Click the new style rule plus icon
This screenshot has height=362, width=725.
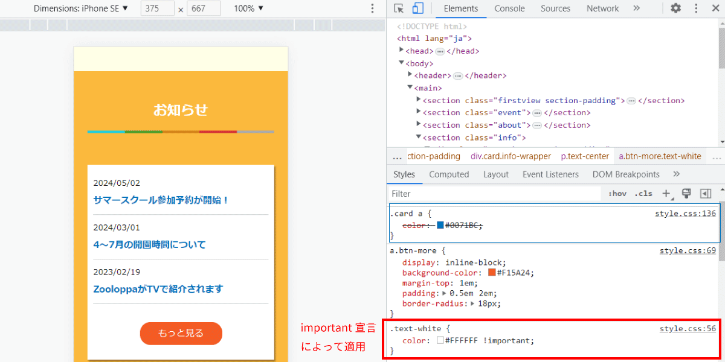(667, 194)
